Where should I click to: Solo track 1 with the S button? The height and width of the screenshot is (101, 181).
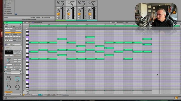click(x=58, y=17)
